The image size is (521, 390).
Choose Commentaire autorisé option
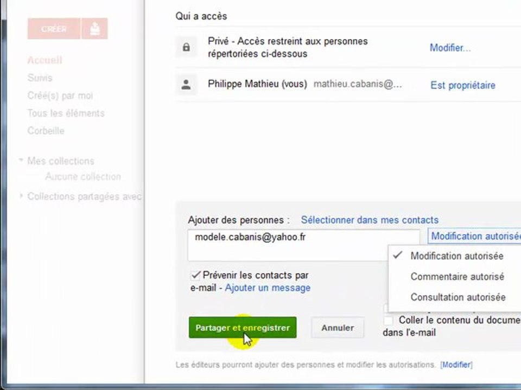coord(457,277)
